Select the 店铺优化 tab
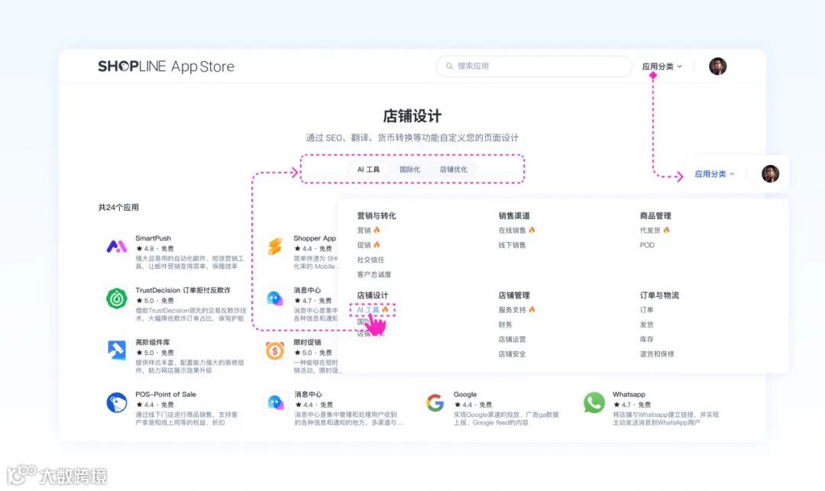 [x=454, y=170]
